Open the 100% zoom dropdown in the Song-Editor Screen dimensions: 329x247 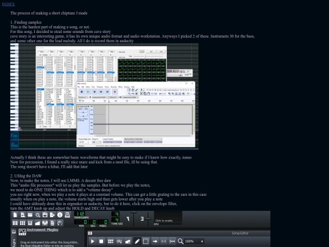(x=194, y=241)
